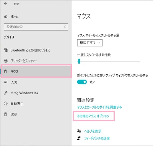Click the 一度にスクロールする行数 label

click(x=94, y=55)
